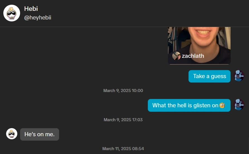Click the March 11, 2025 08:54 timestamp
249x154 pixels.
123,149
